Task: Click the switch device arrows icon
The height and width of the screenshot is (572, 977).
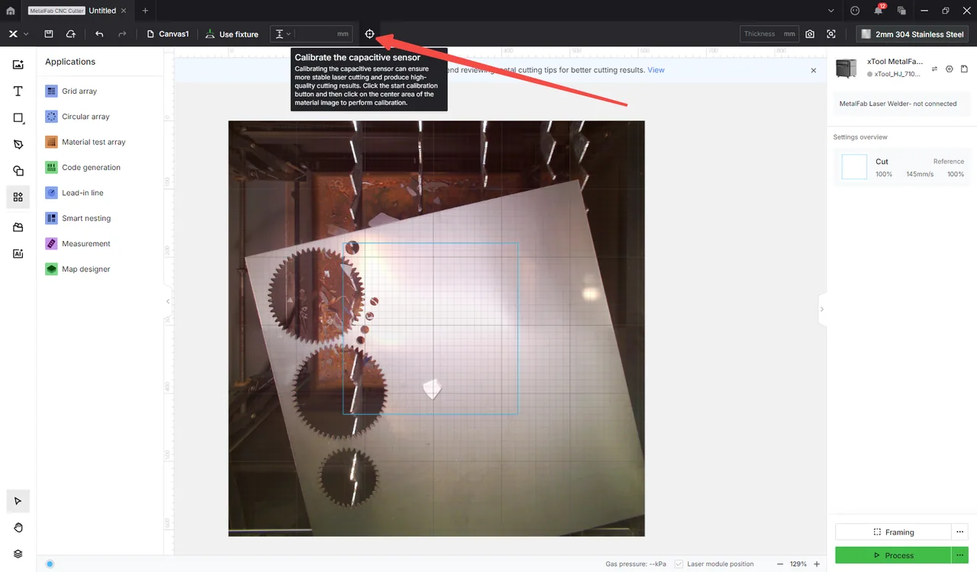Action: click(934, 69)
